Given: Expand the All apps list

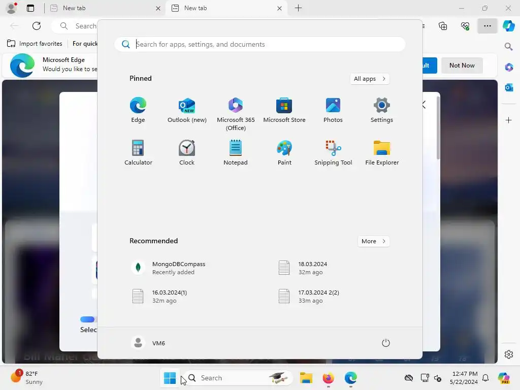Looking at the screenshot, I should [370, 79].
